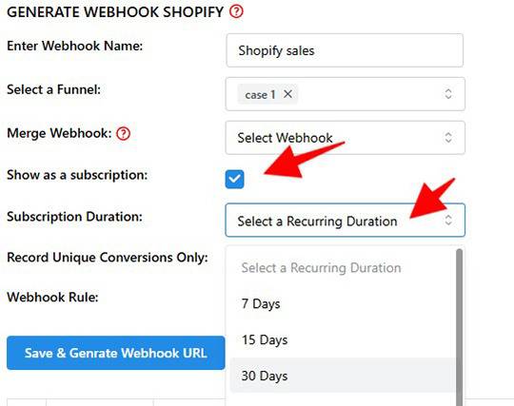Remove the 'case 1' funnel tag
The image size is (514, 406).
(x=287, y=94)
